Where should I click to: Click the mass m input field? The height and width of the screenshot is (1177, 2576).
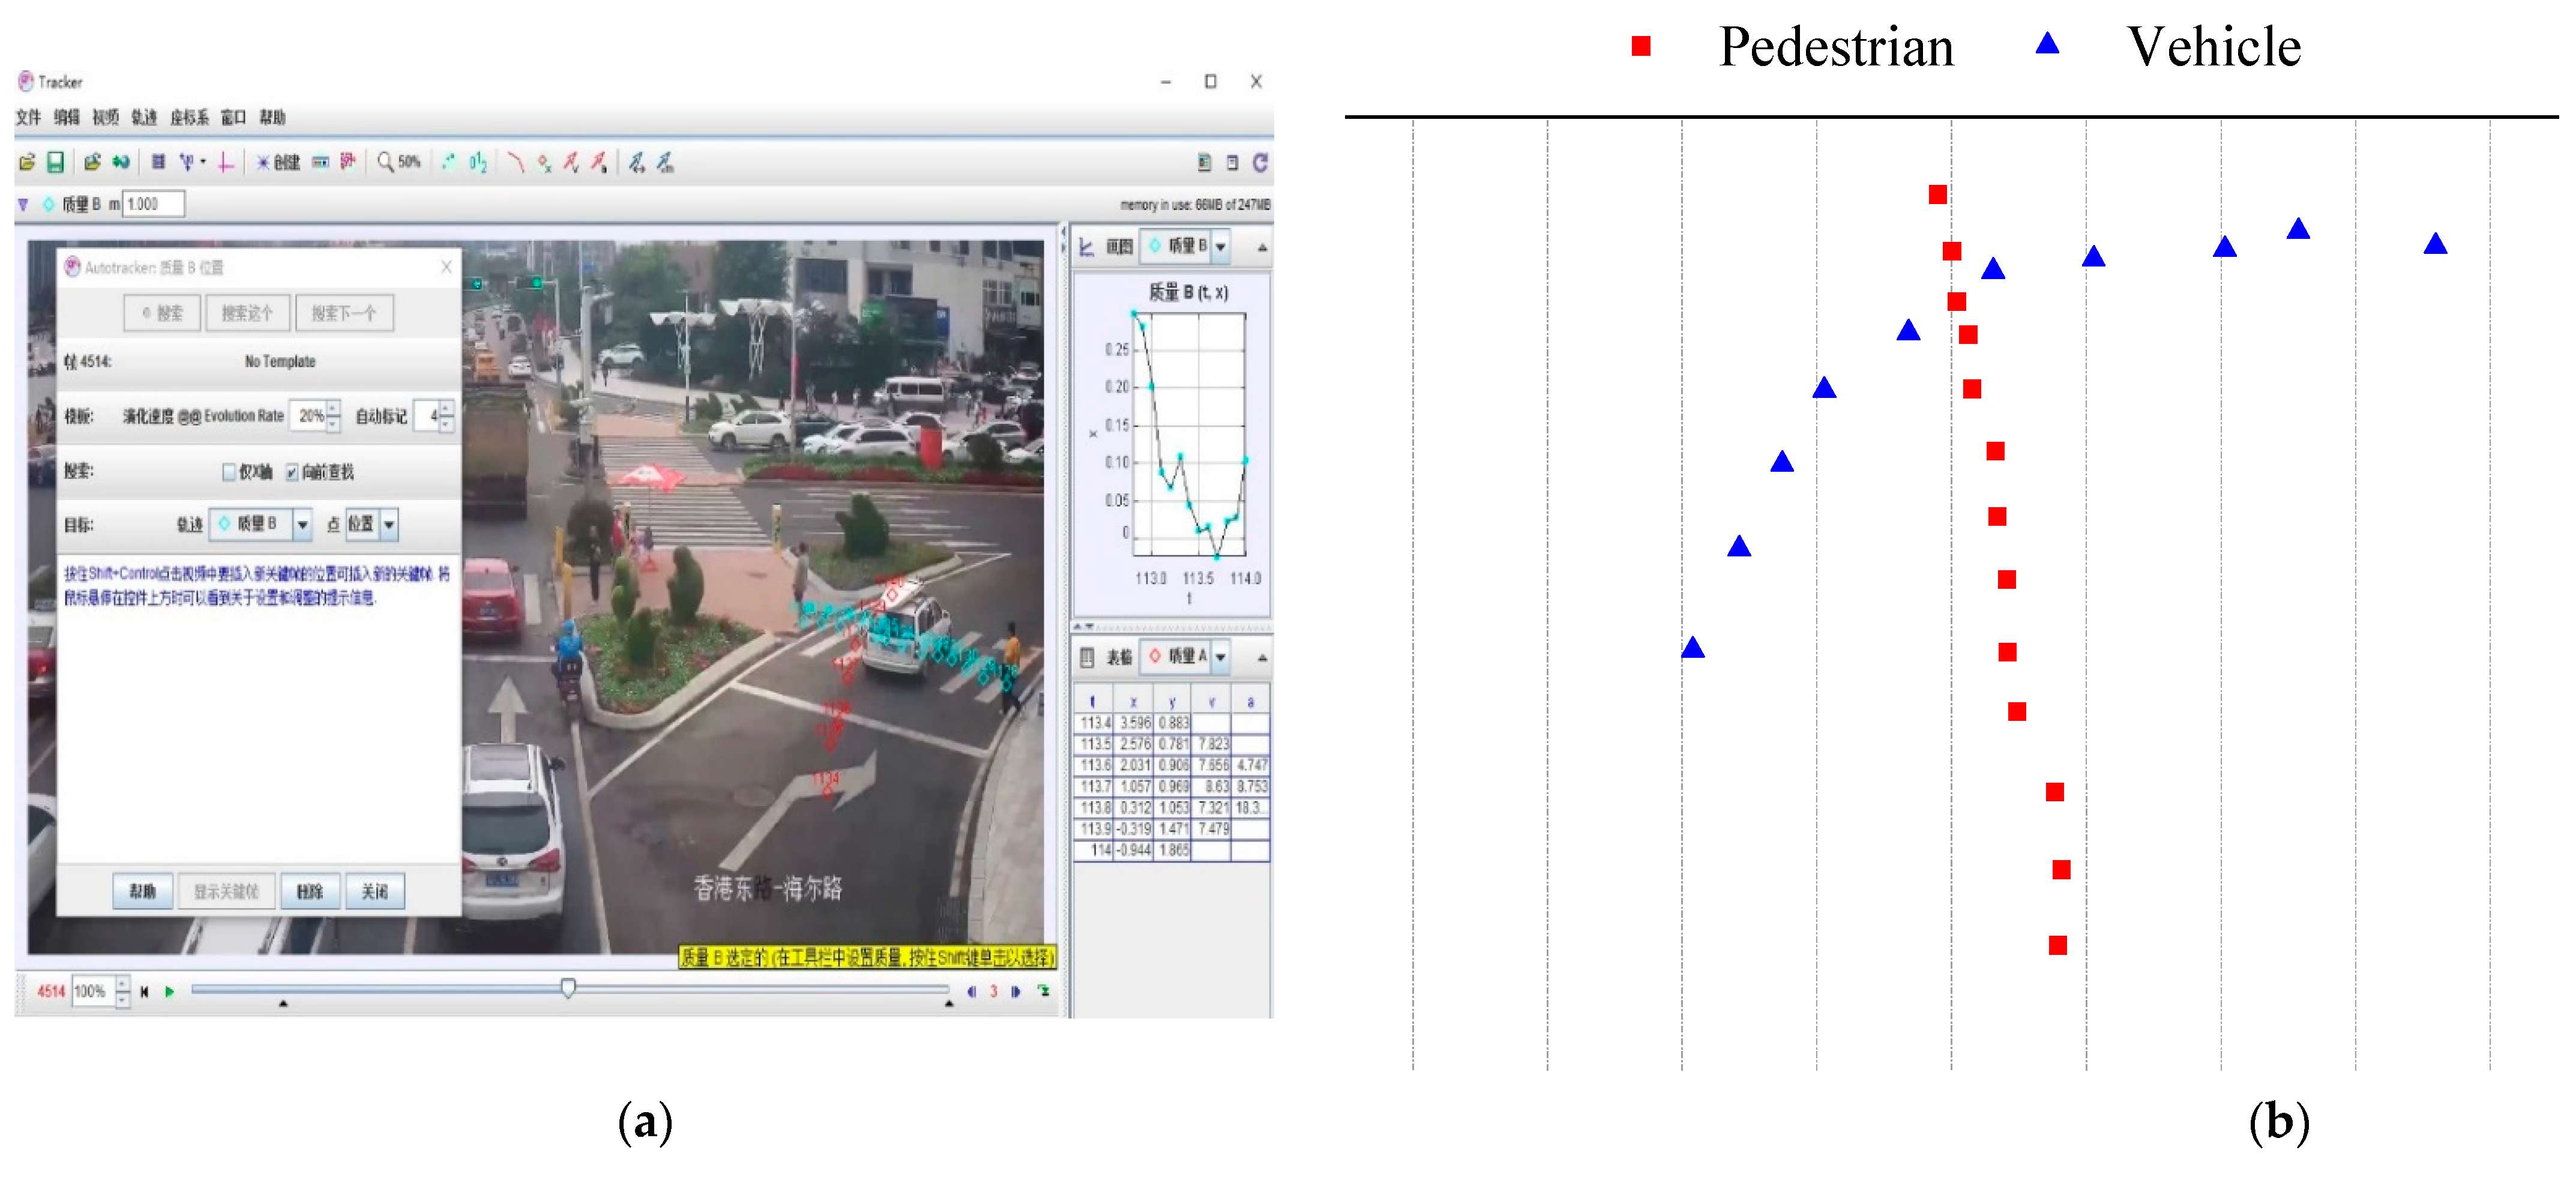(153, 204)
